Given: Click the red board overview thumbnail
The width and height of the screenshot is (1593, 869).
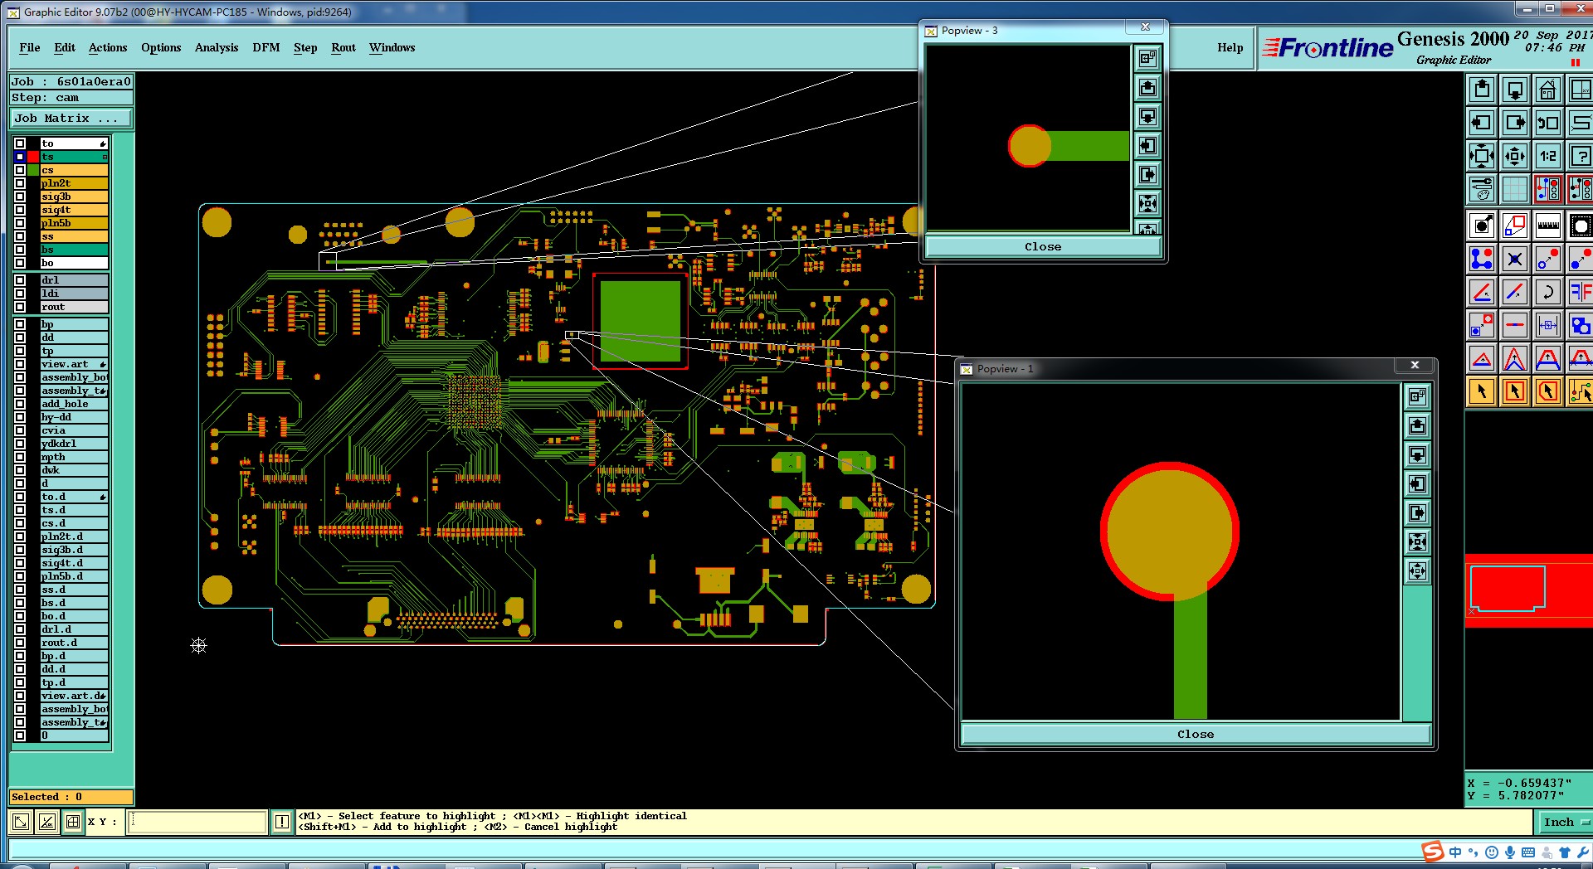Looking at the screenshot, I should click(1528, 590).
